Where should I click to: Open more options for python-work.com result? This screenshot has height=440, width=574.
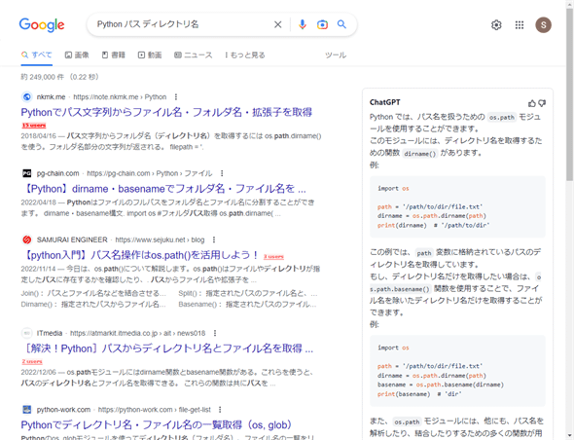click(220, 409)
